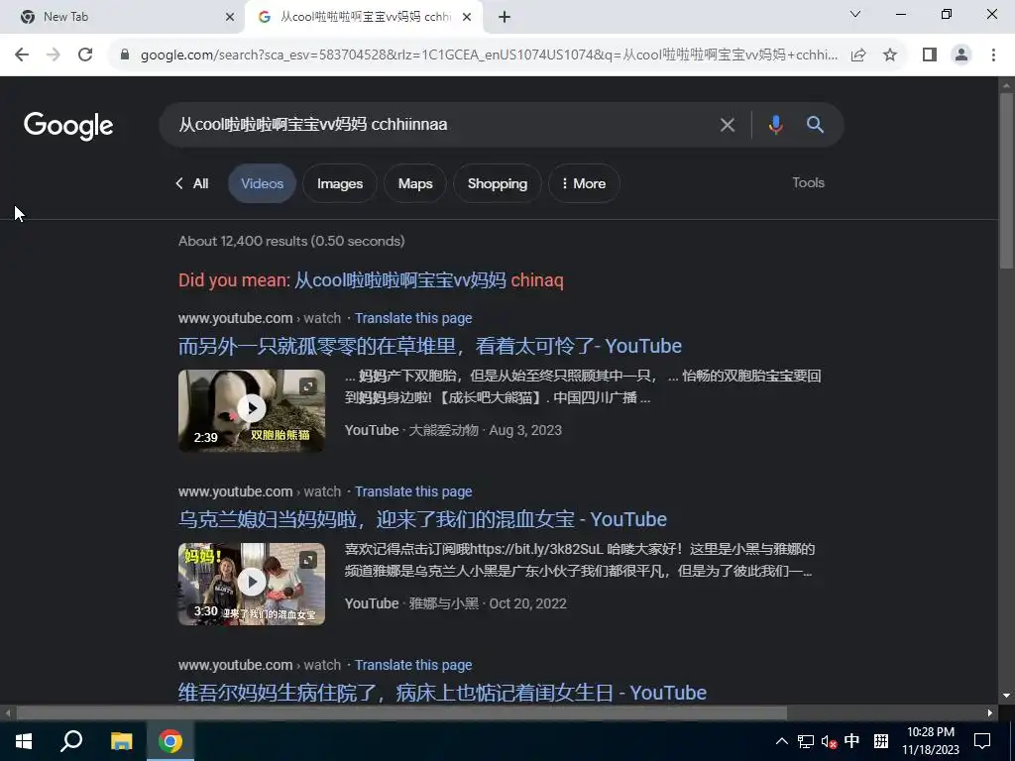
Task: Click the Chrome taskbar icon
Action: click(170, 741)
